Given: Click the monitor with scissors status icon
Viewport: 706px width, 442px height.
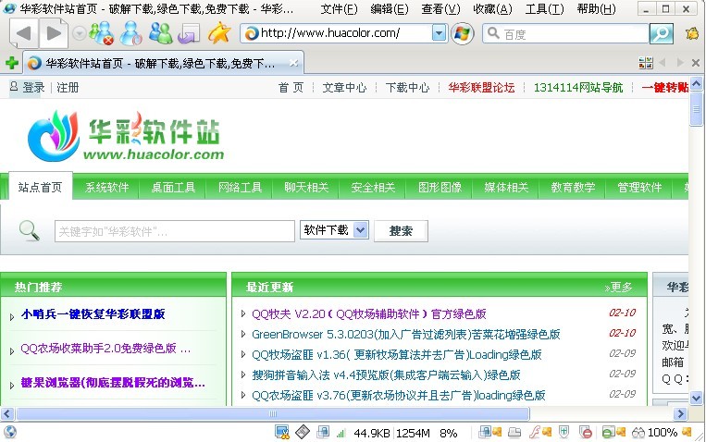Looking at the screenshot, I should tap(282, 433).
